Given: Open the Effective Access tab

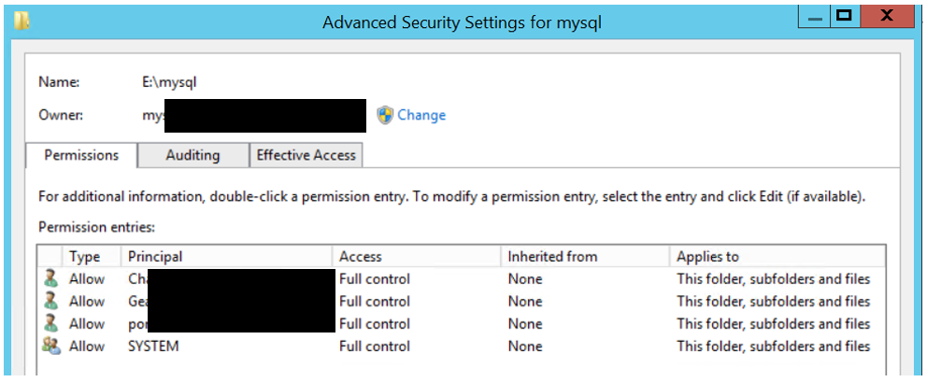Looking at the screenshot, I should coord(307,155).
